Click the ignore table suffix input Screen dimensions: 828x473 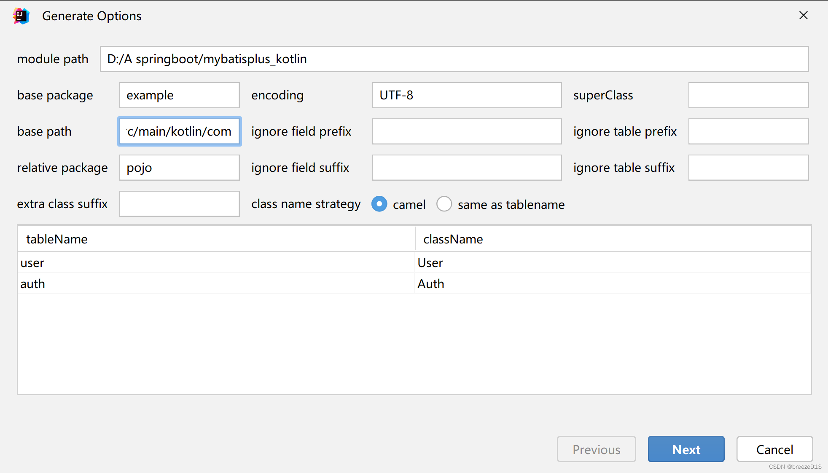(748, 167)
